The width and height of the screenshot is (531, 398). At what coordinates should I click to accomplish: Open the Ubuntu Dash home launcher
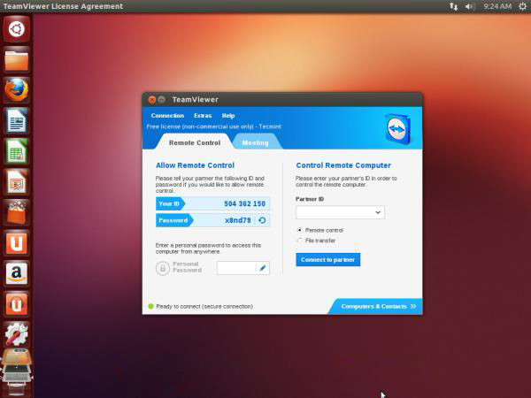tap(17, 29)
